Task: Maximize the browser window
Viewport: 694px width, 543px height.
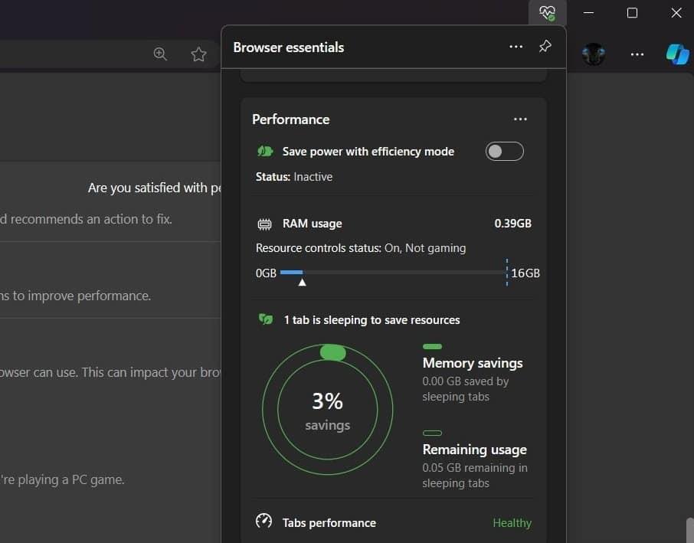Action: pyautogui.click(x=632, y=13)
